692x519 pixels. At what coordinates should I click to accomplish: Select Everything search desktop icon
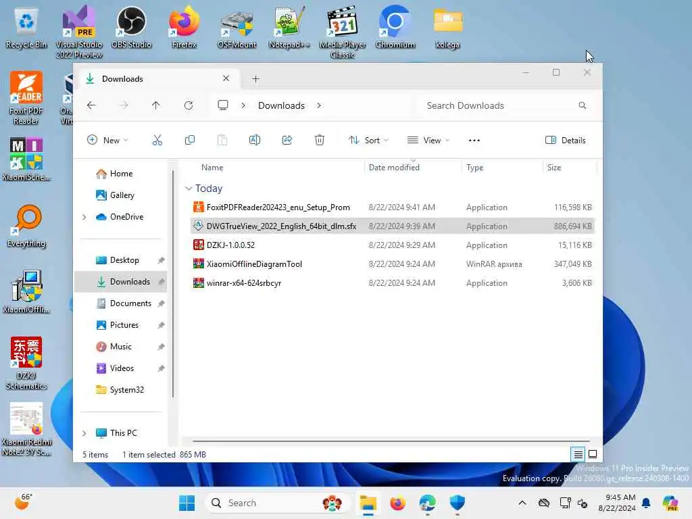coord(26,226)
